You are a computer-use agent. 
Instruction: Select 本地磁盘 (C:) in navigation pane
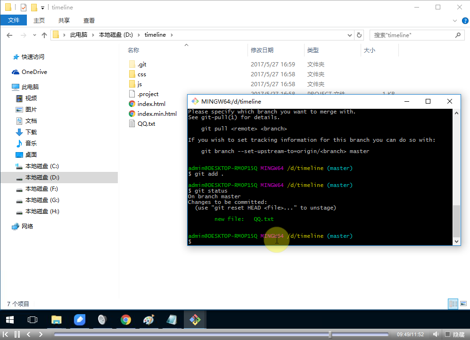click(x=42, y=166)
